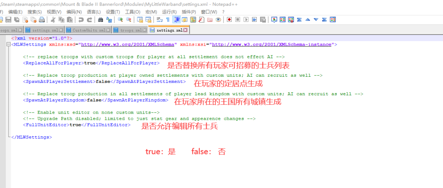Viewport: 443px width, 188px height.
Task: Switch to the inactive settings.xml tab
Action: (45, 30)
